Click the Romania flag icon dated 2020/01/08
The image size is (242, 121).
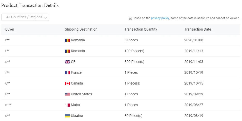point(67,40)
